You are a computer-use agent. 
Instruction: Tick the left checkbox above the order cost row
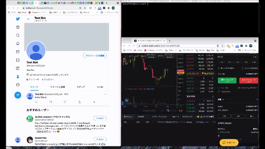pos(219,68)
